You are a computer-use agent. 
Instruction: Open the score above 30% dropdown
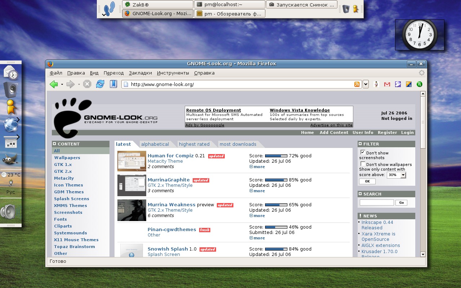click(396, 175)
